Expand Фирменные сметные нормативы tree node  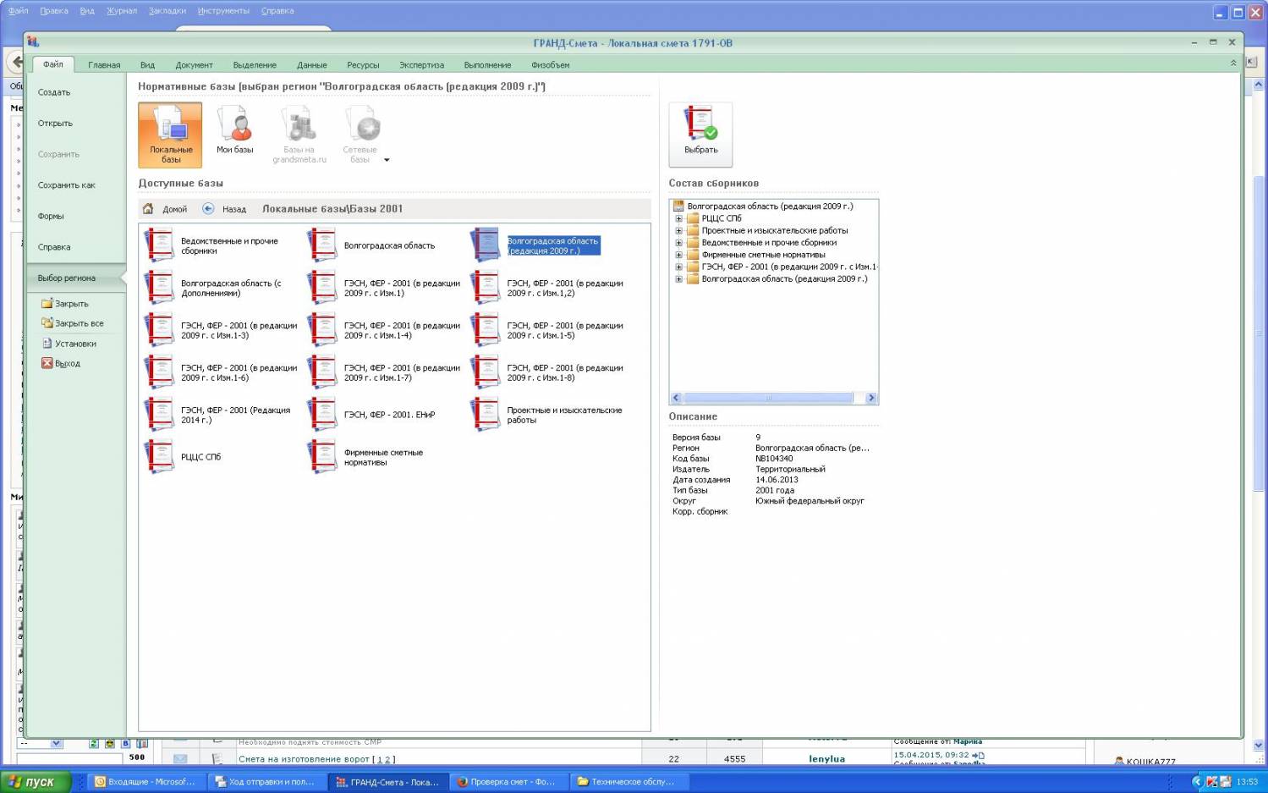[x=678, y=255]
